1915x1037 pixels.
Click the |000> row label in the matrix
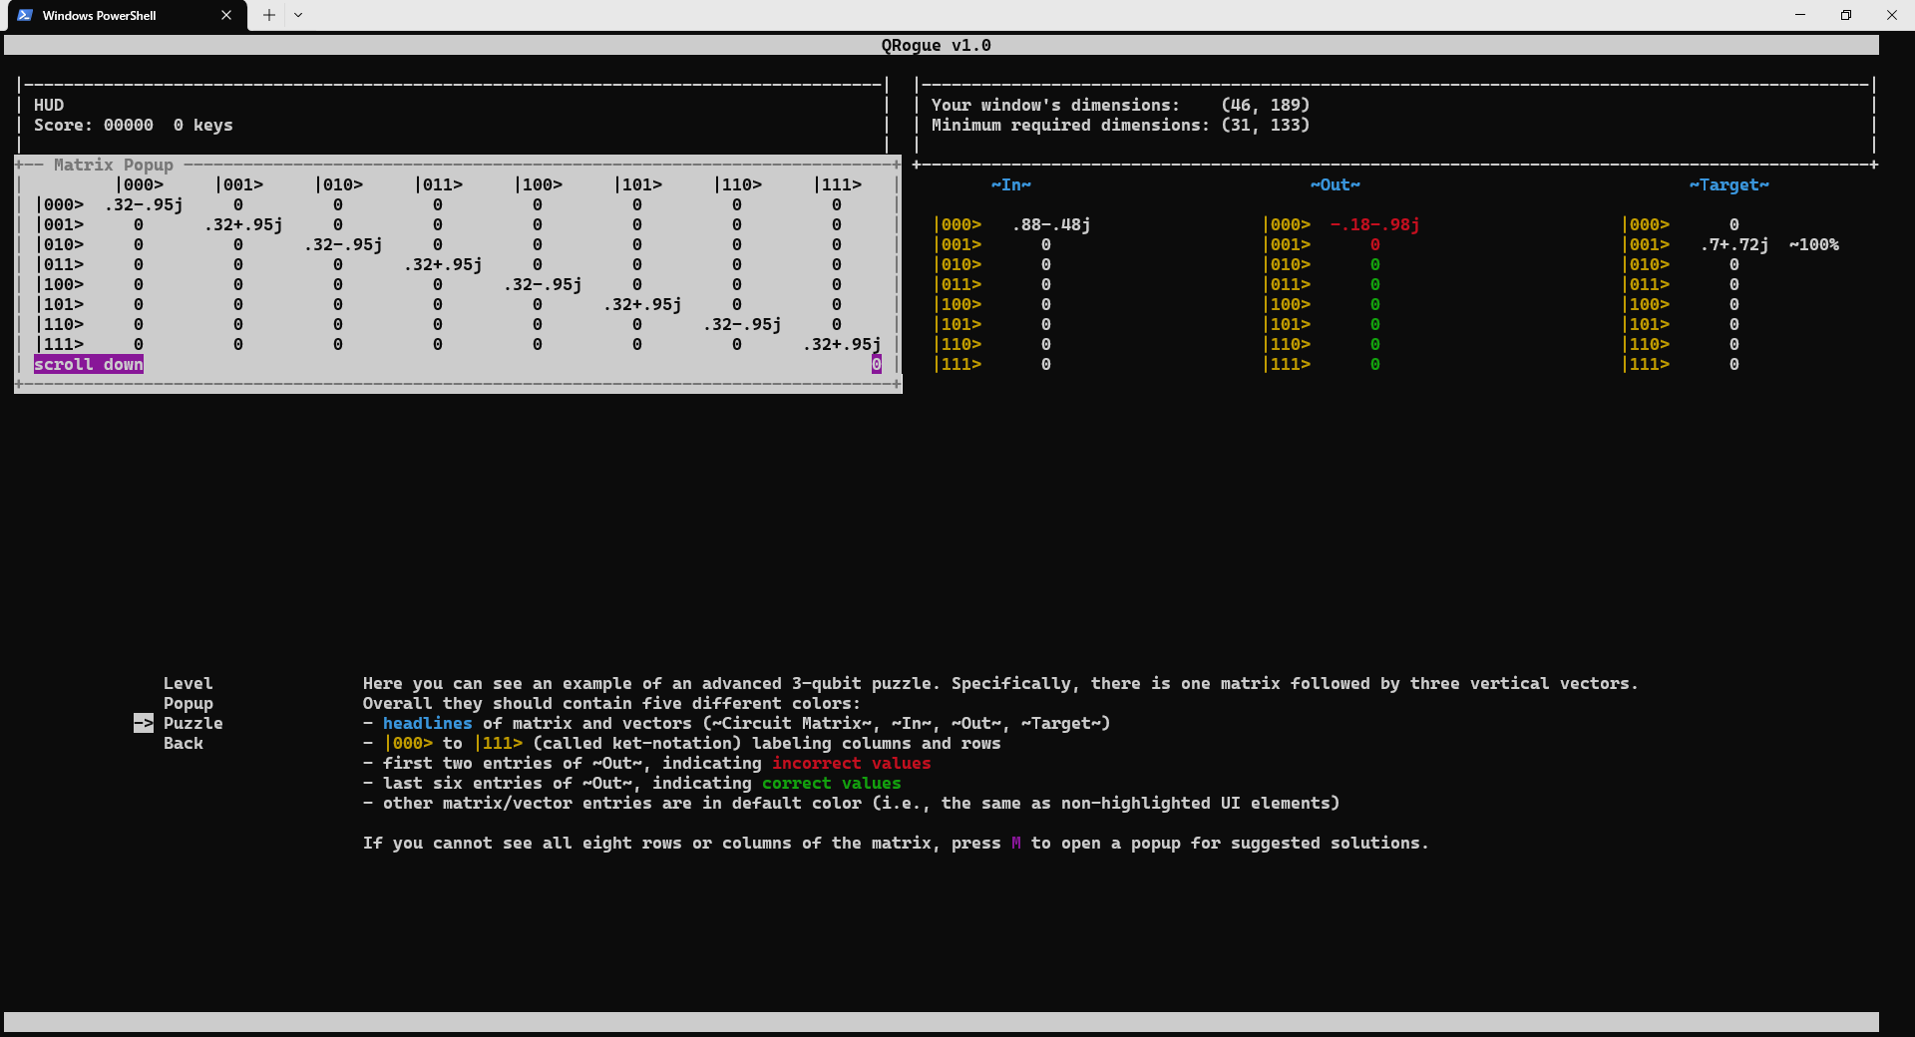(60, 204)
